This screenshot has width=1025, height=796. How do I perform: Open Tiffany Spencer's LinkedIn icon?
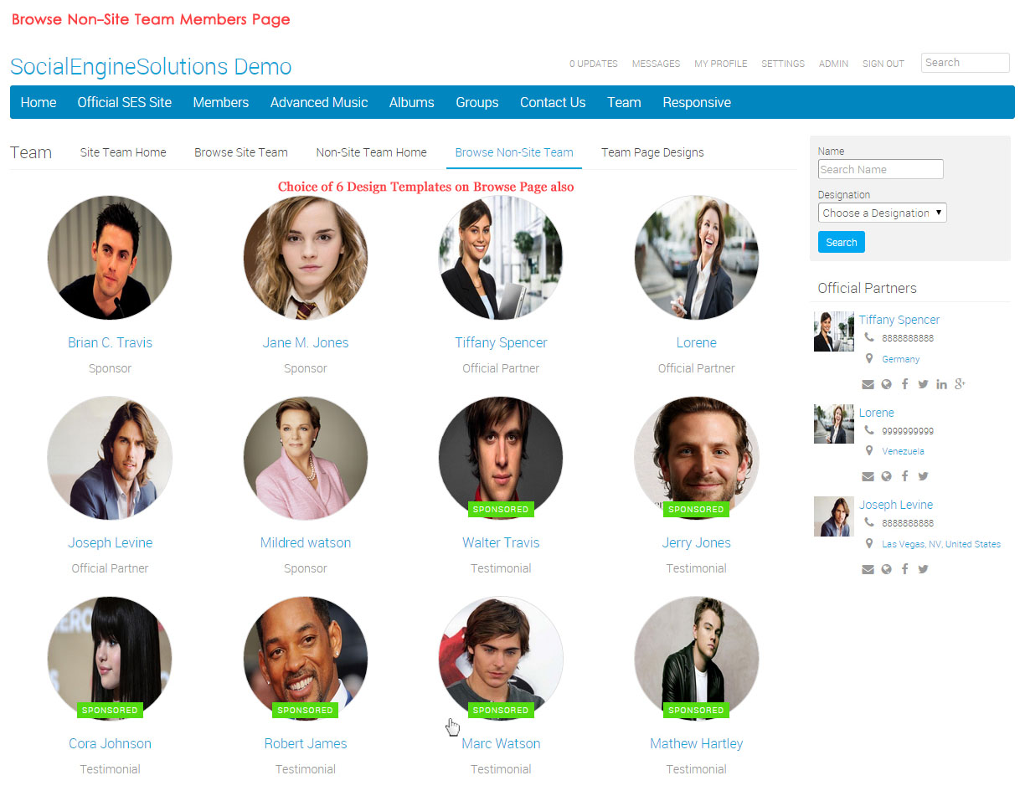click(x=941, y=385)
